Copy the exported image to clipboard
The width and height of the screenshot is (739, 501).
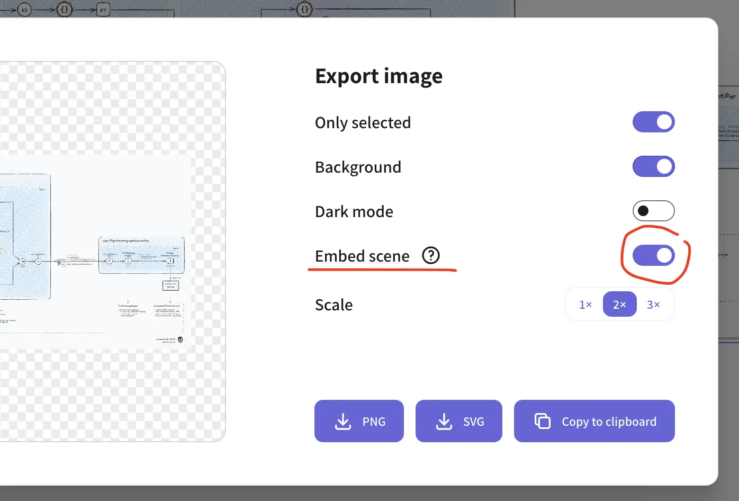594,421
